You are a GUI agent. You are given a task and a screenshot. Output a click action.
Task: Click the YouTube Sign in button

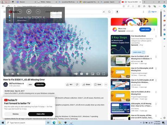coord(152,12)
